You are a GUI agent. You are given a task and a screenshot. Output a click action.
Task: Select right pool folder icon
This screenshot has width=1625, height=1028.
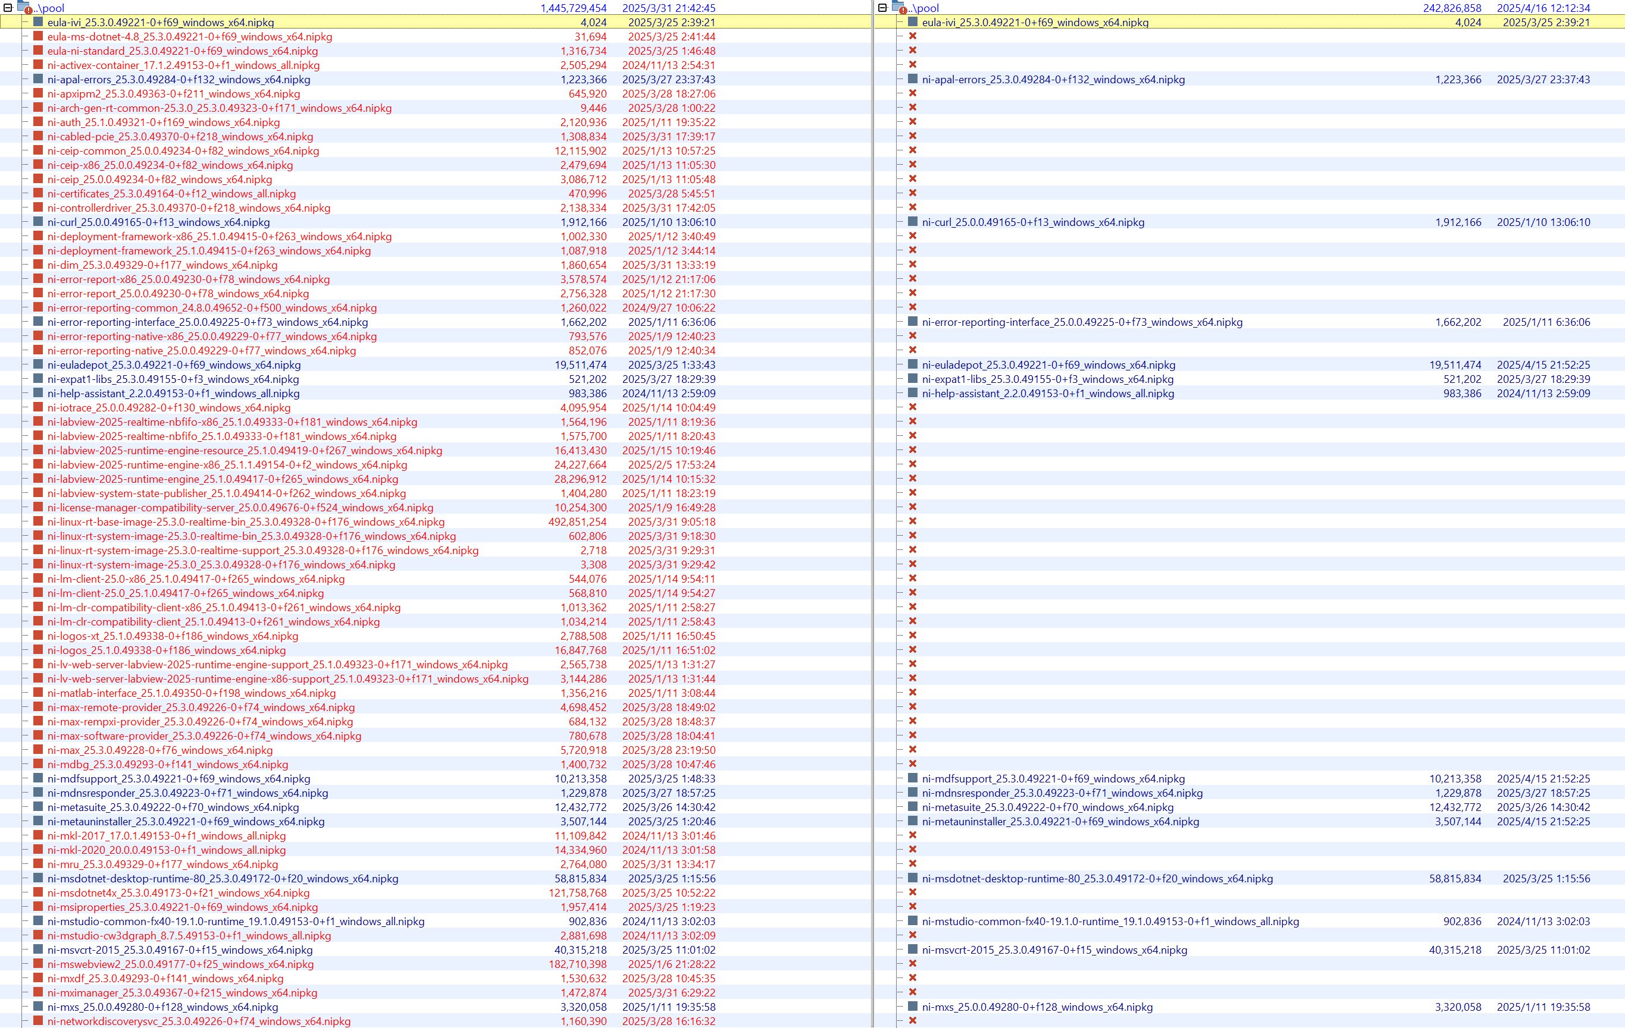pos(899,7)
